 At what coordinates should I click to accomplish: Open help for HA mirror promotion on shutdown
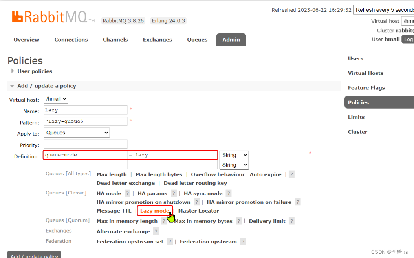196,202
